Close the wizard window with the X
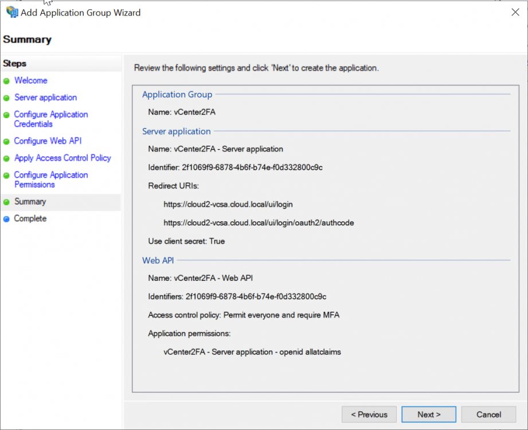 click(x=514, y=12)
